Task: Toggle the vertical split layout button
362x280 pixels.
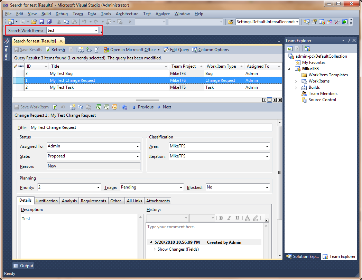Action: pyautogui.click(x=264, y=100)
